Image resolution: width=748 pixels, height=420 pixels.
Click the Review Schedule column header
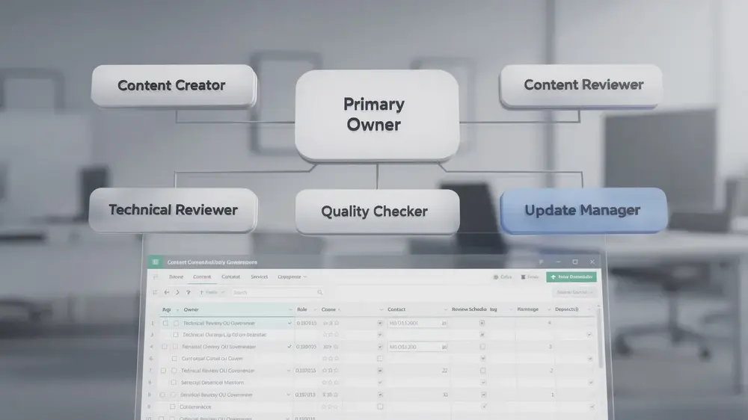(x=469, y=309)
